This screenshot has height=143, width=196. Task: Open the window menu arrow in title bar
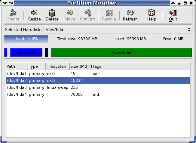5,3
